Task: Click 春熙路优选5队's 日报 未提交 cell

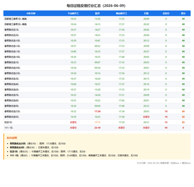Action: [x=146, y=117]
